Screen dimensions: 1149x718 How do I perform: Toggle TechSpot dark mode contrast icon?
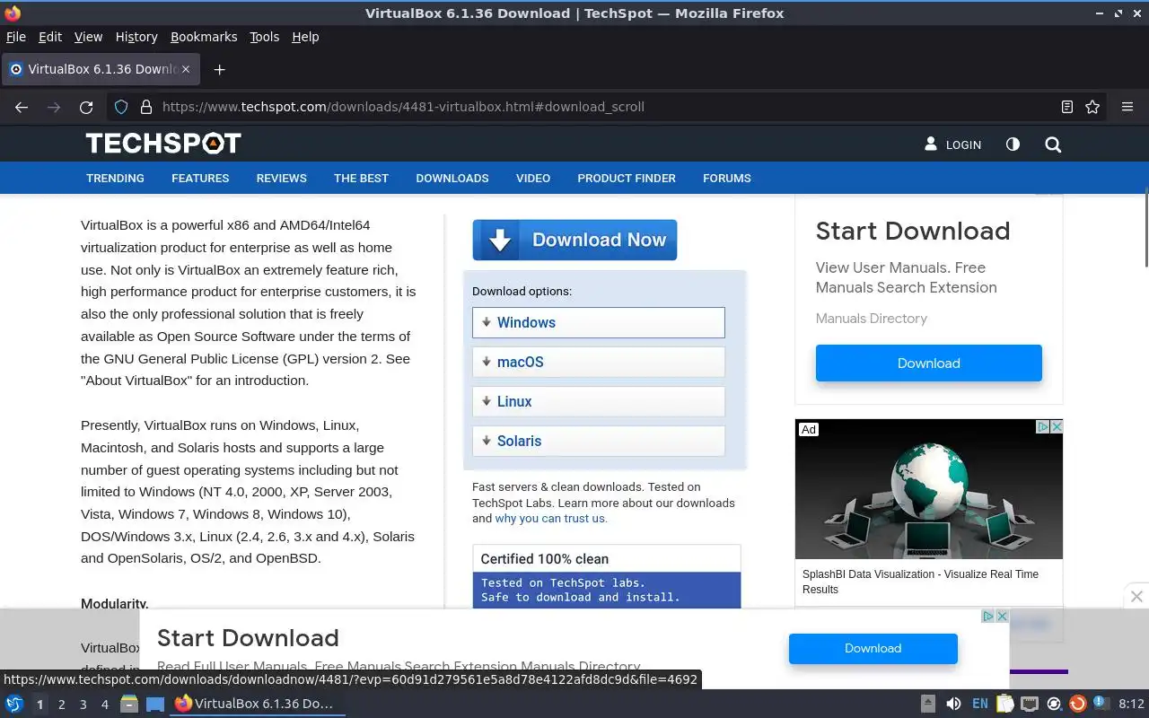1013,144
